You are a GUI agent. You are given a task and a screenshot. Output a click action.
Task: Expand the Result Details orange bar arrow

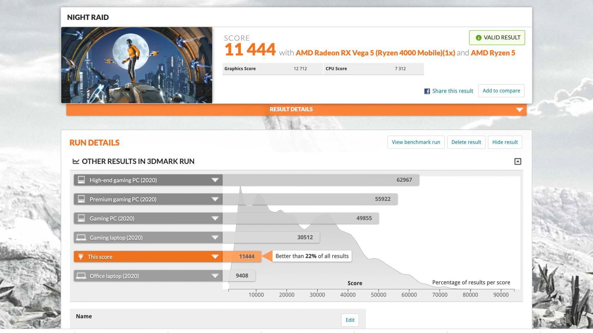point(519,110)
